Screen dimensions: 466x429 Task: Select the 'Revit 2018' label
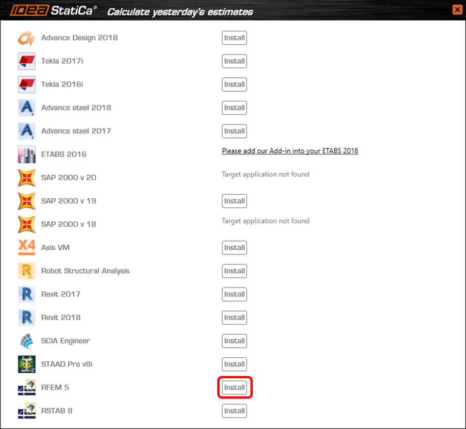pos(61,318)
